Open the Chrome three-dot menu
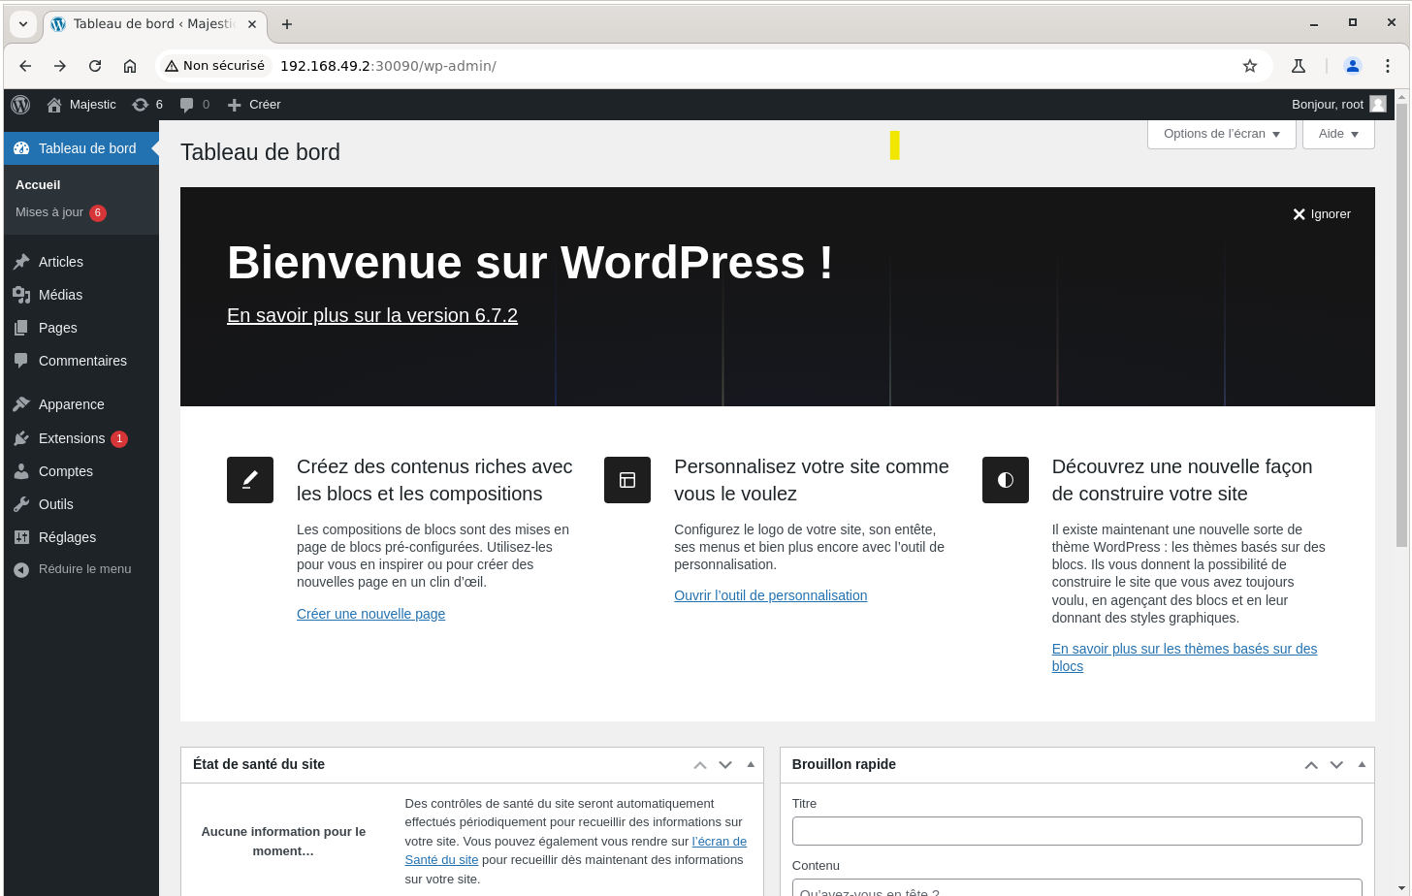Viewport: 1412px width, 896px height. tap(1388, 66)
